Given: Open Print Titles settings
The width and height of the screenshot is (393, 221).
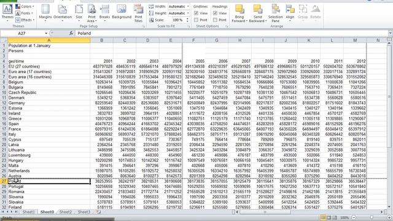Looking at the screenshot, I should [138, 13].
